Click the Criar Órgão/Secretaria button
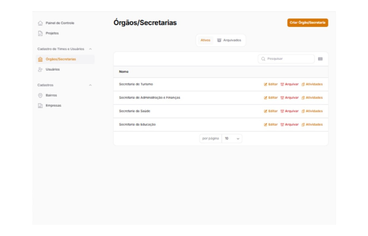The width and height of the screenshot is (368, 236). tap(308, 23)
